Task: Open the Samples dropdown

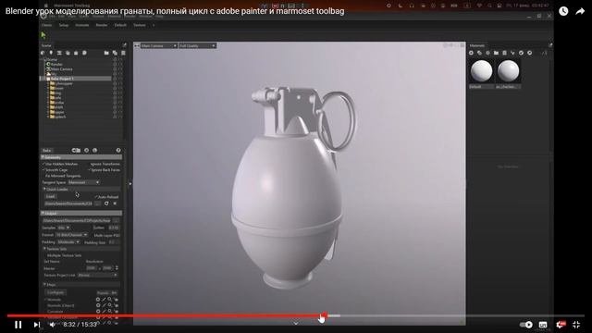Action: 64,228
